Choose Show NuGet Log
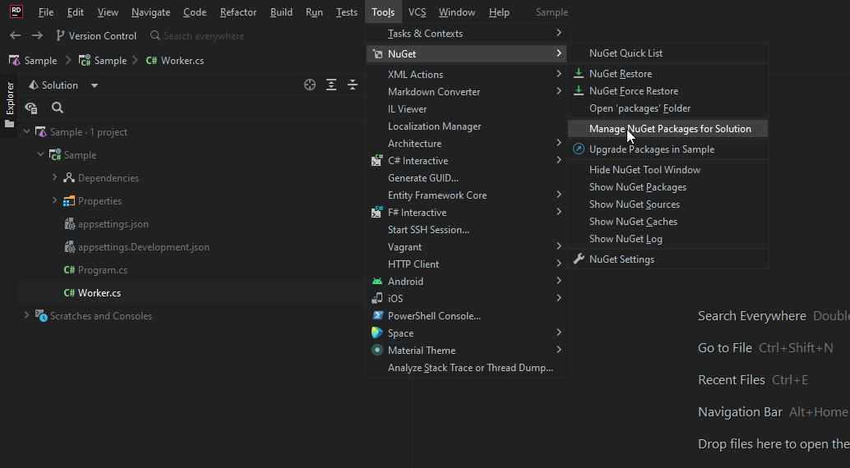Image resolution: width=850 pixels, height=468 pixels. click(x=668, y=239)
